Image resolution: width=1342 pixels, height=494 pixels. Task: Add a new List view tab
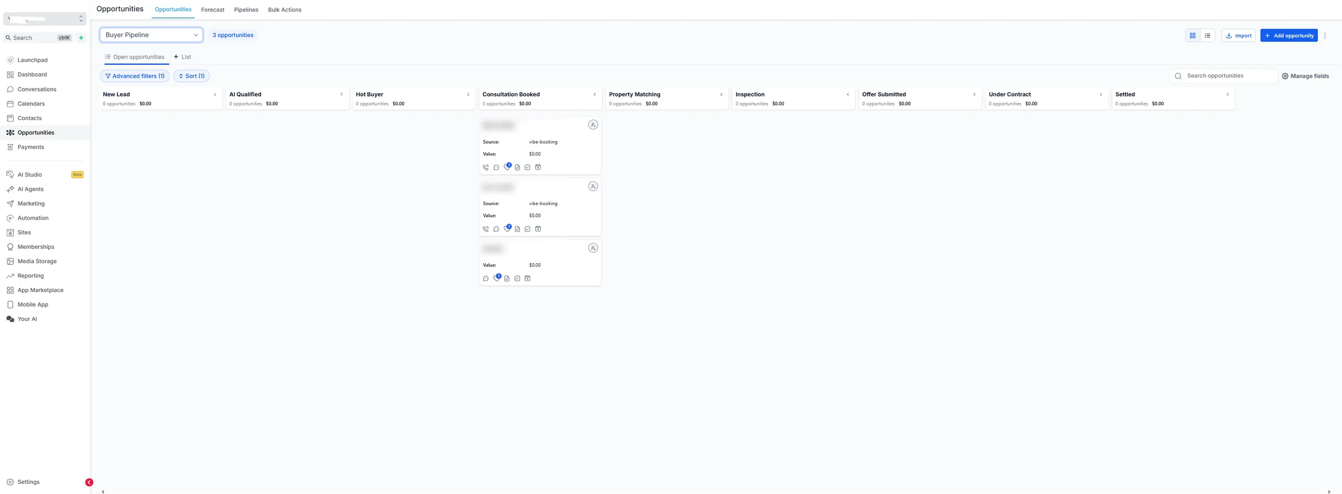pyautogui.click(x=182, y=57)
